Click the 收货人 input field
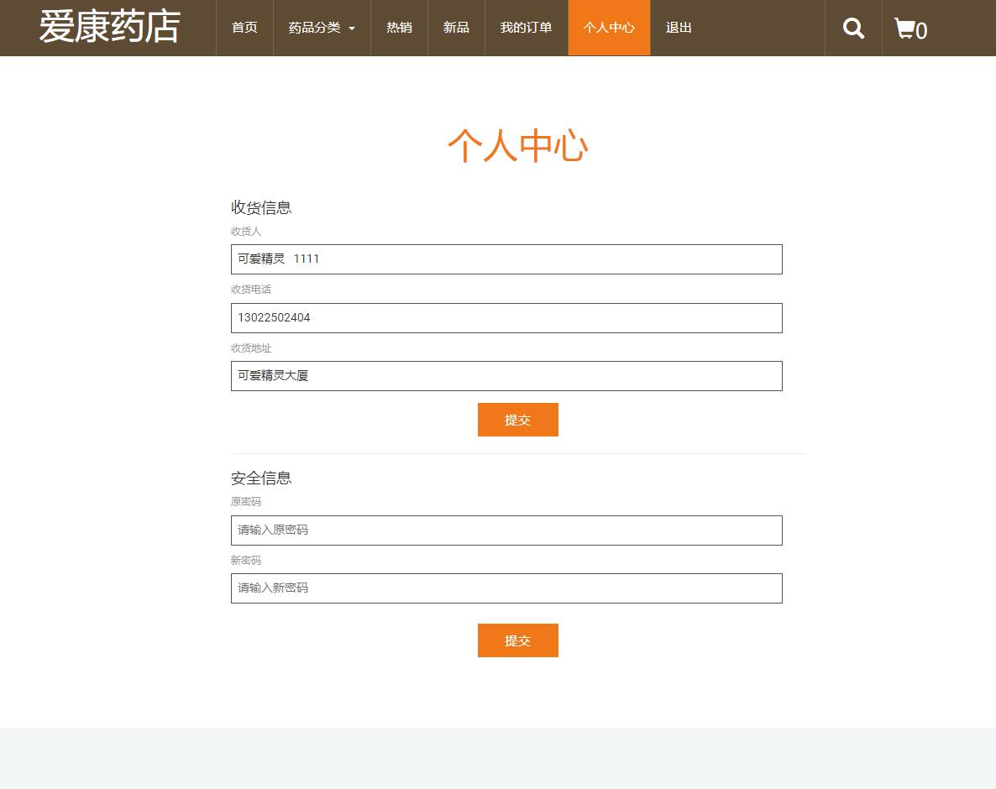The height and width of the screenshot is (789, 996). click(506, 259)
